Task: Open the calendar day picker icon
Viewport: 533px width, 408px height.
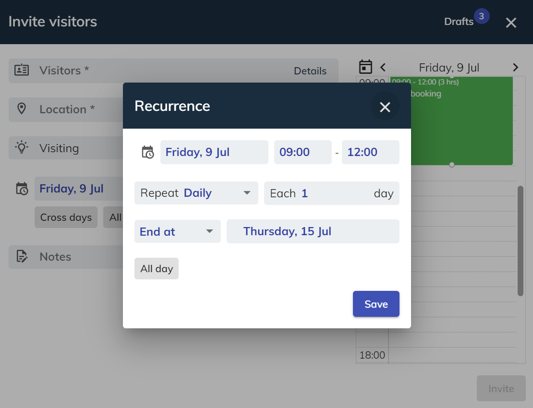Action: point(366,67)
